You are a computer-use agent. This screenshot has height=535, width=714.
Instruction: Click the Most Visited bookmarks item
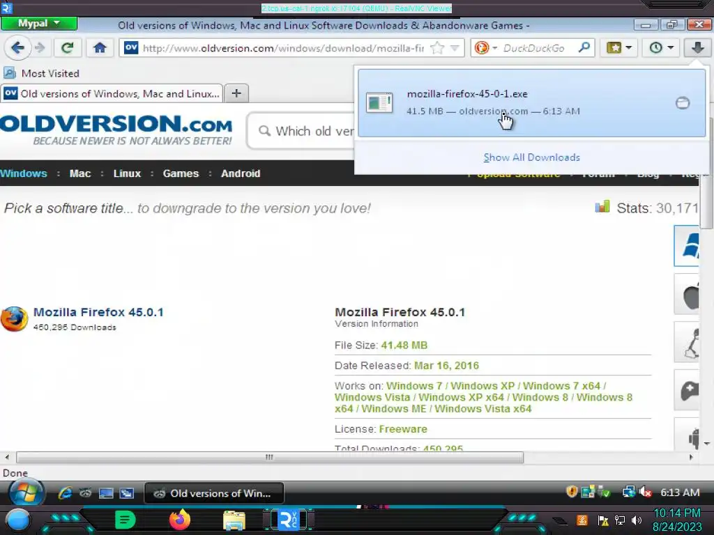42,73
